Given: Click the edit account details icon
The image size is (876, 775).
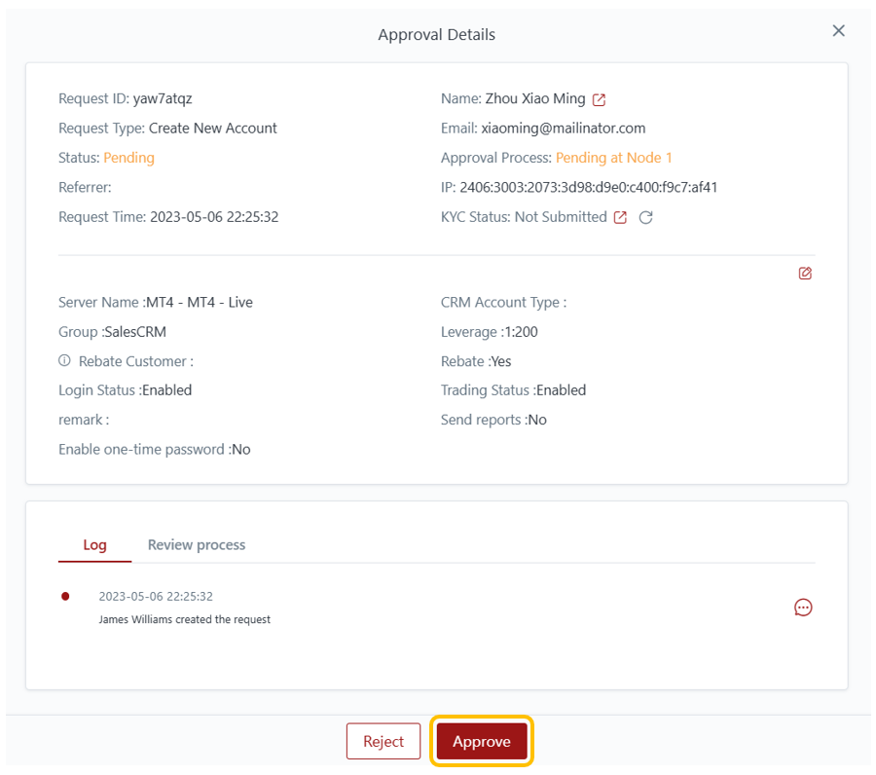Looking at the screenshot, I should click(805, 274).
